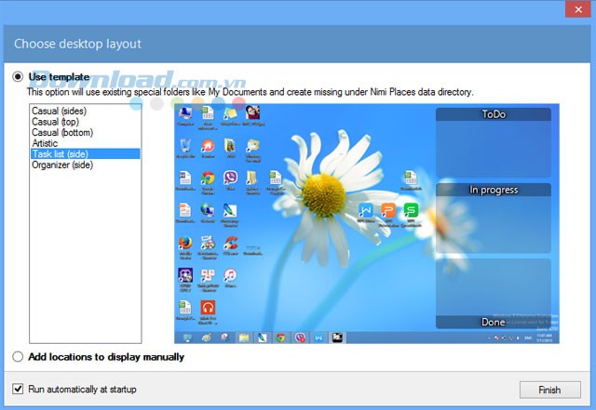Screen dimensions: 596x410
Task: Choose the Artistic template
Action: 45,143
